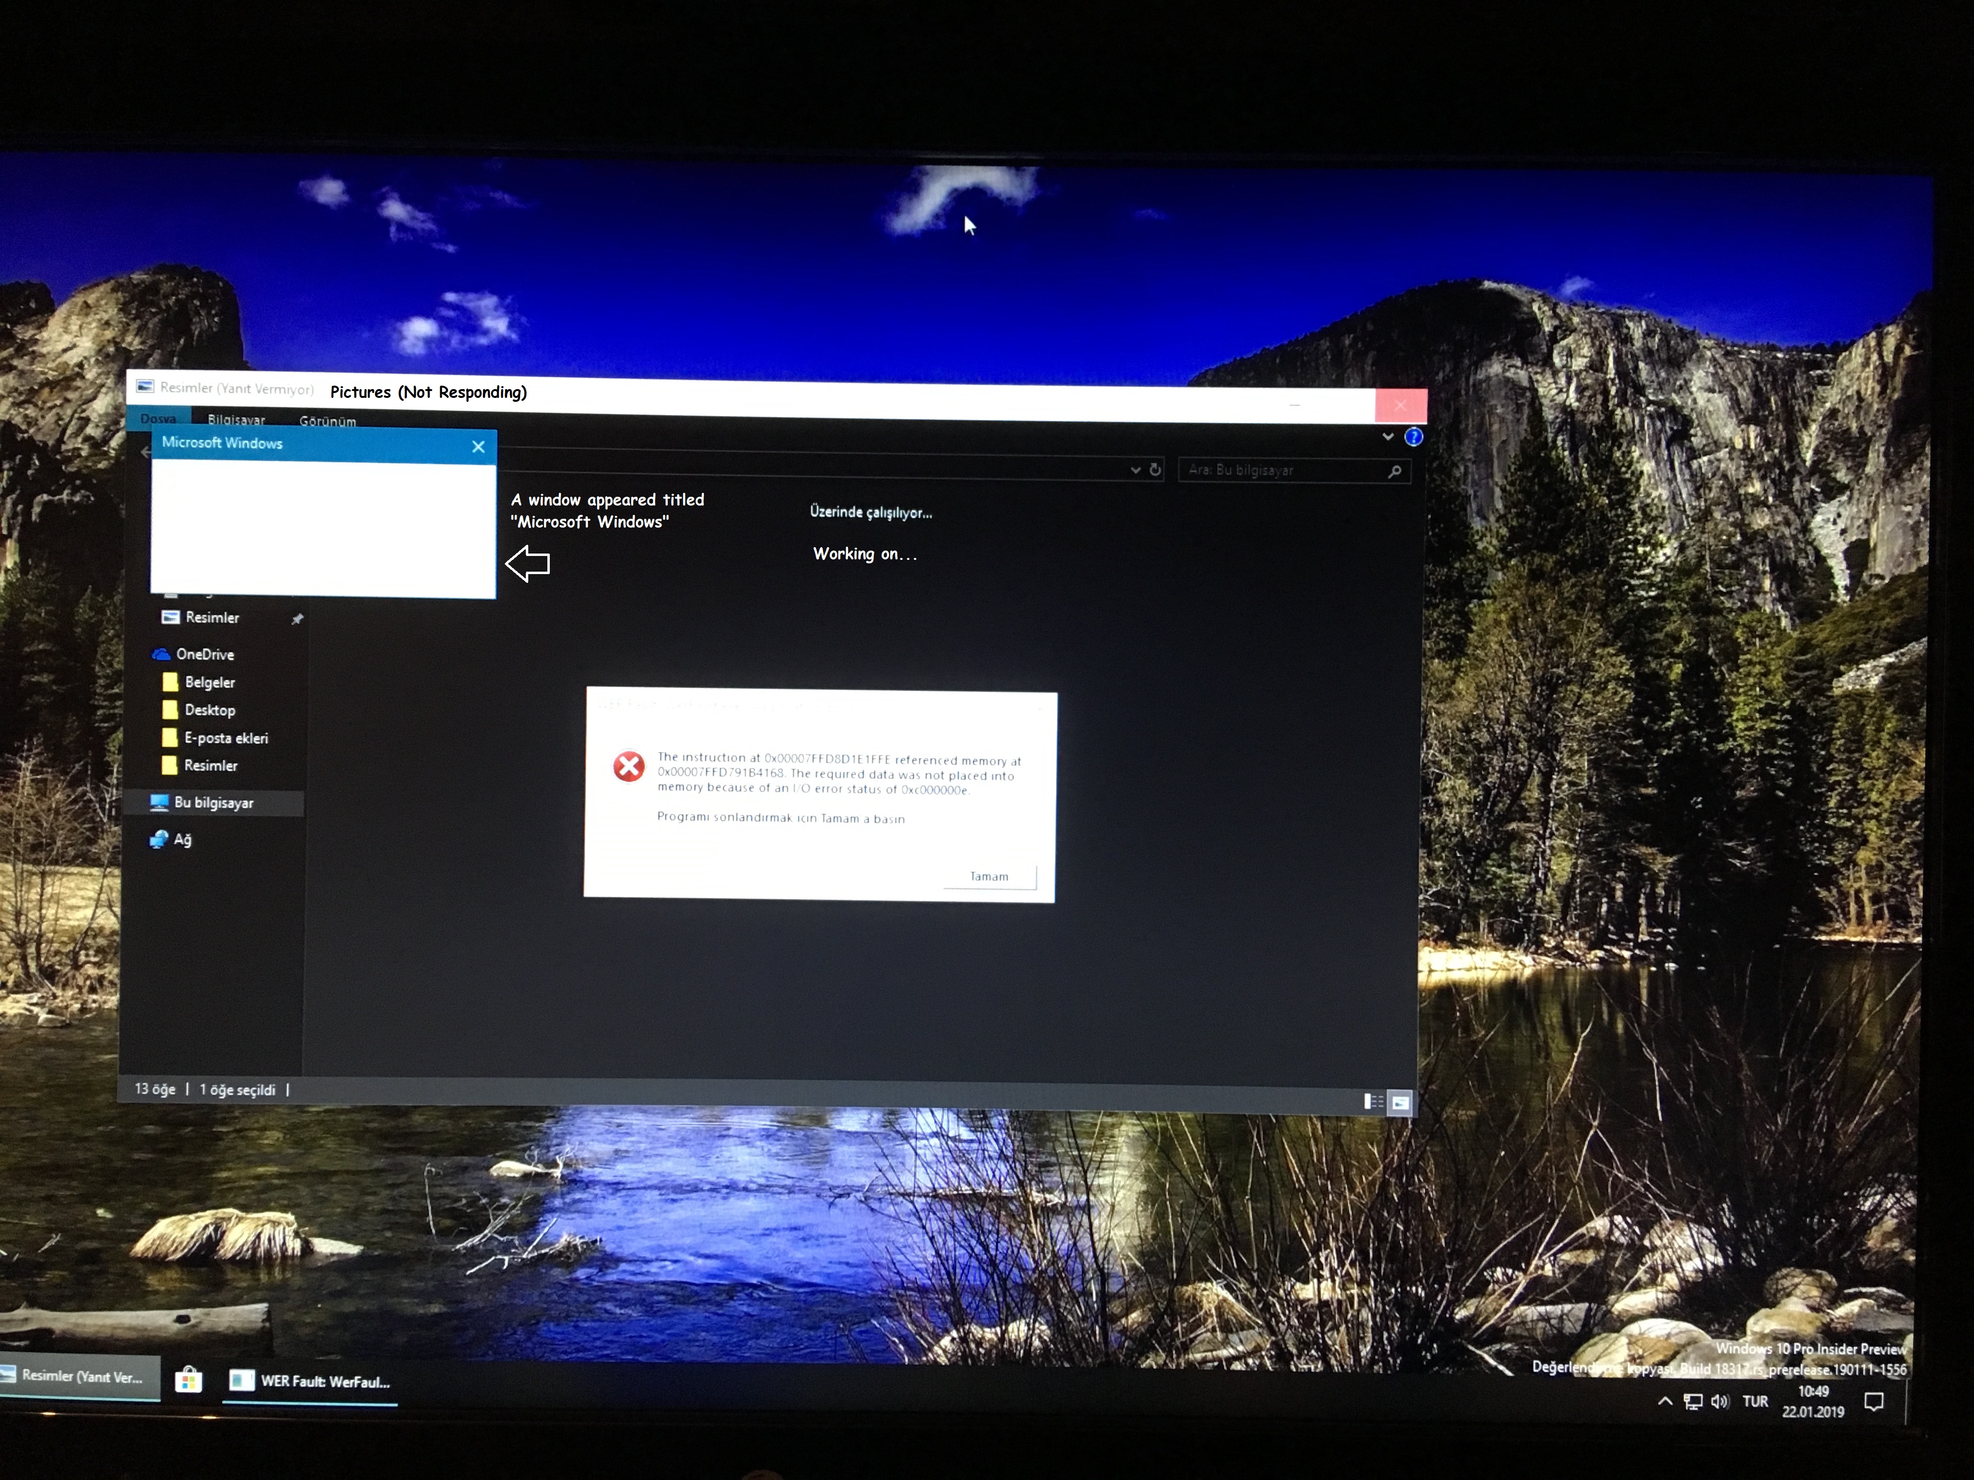Screen dimensions: 1974x1480
Task: Switch to the Bilgisayar ribbon tab
Action: (236, 420)
